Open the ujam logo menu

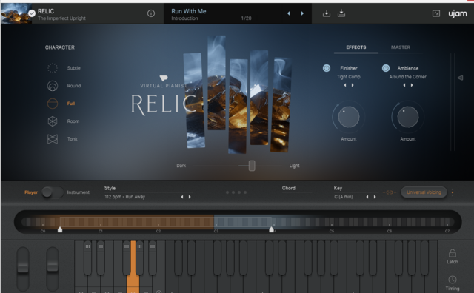click(458, 13)
